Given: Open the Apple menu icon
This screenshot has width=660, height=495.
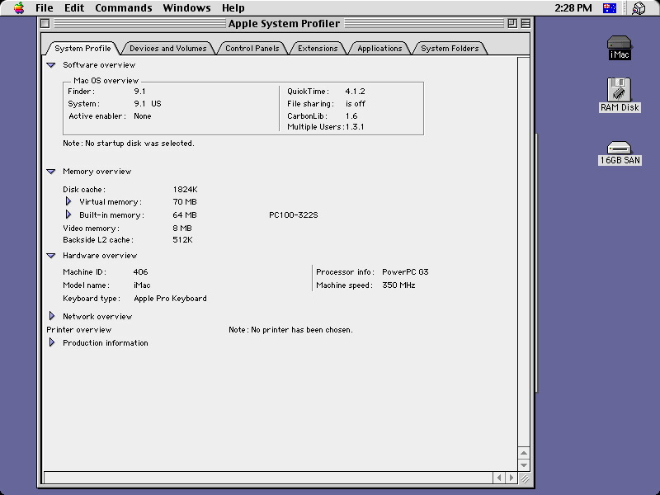Looking at the screenshot, I should [x=19, y=8].
